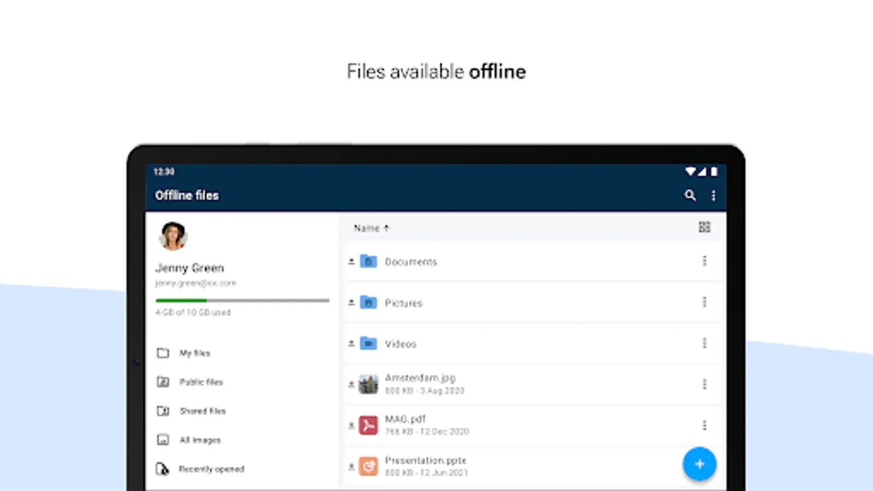
Task: Open Amsterdam.jpg image thumbnail
Action: pyautogui.click(x=368, y=384)
